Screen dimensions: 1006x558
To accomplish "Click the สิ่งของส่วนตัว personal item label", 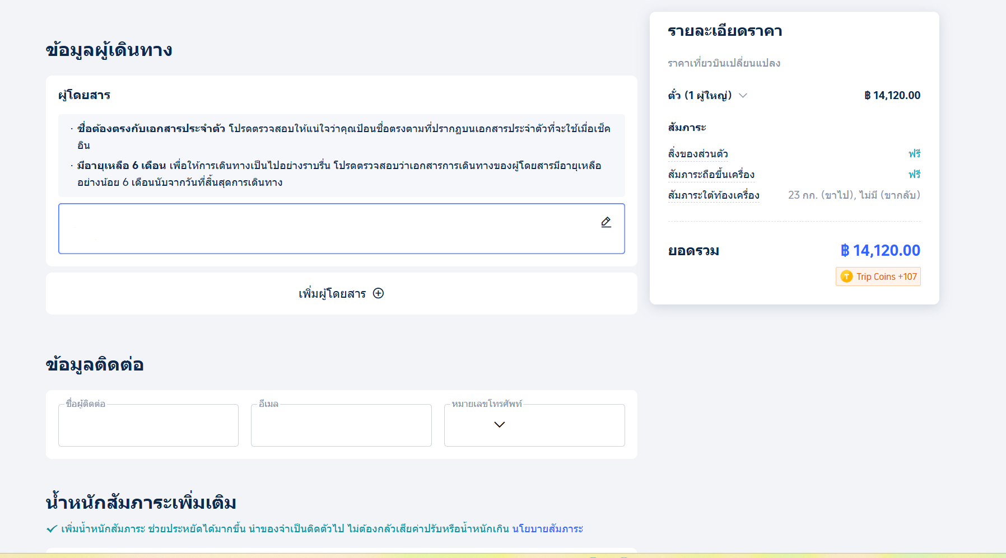I will tap(698, 153).
